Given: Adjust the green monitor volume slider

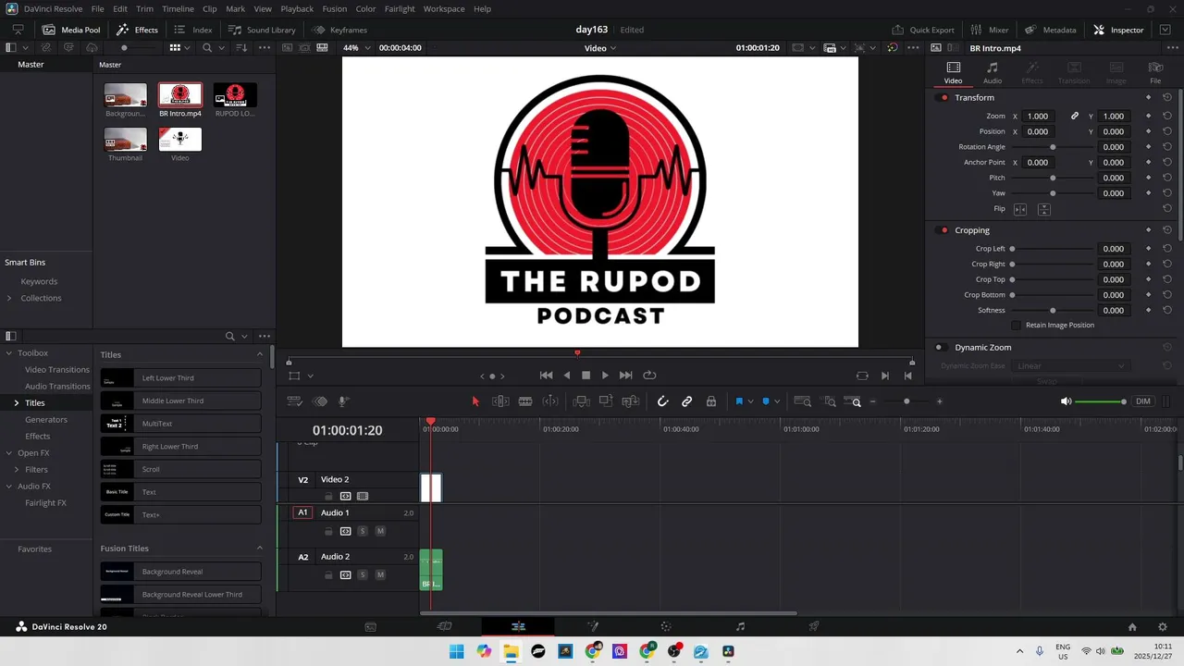Looking at the screenshot, I should point(1100,401).
